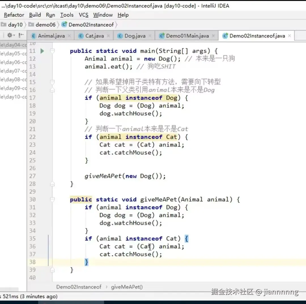Click the Dog.java tab class icon
The image size is (306, 304).
point(120,36)
